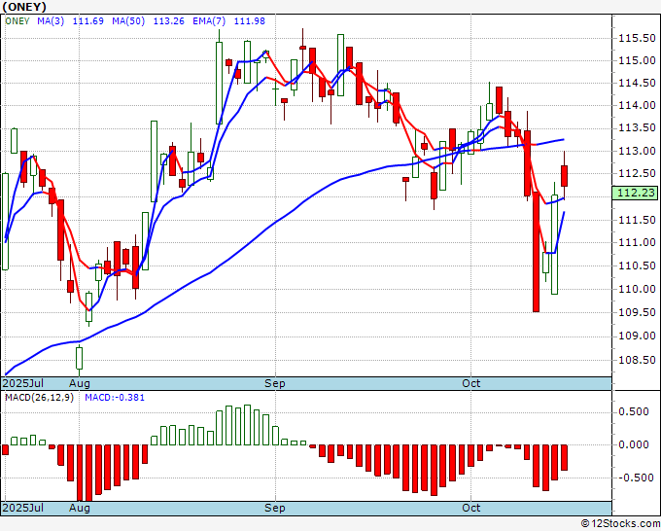Open the 12Stocks.com copyright link

[620, 524]
